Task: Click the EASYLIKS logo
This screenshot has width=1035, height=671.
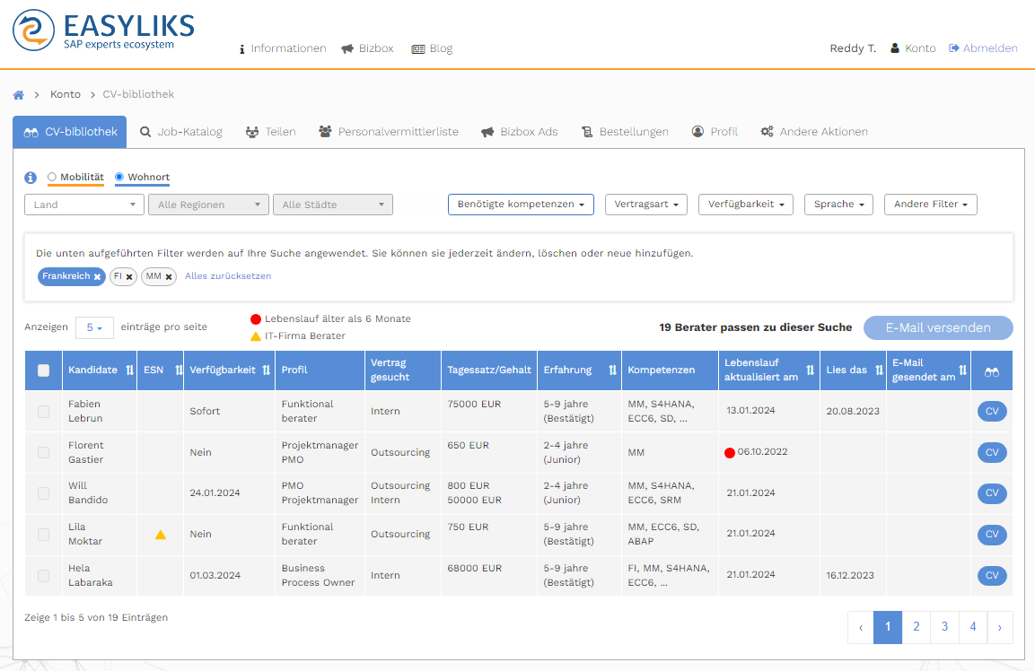Action: point(103,30)
